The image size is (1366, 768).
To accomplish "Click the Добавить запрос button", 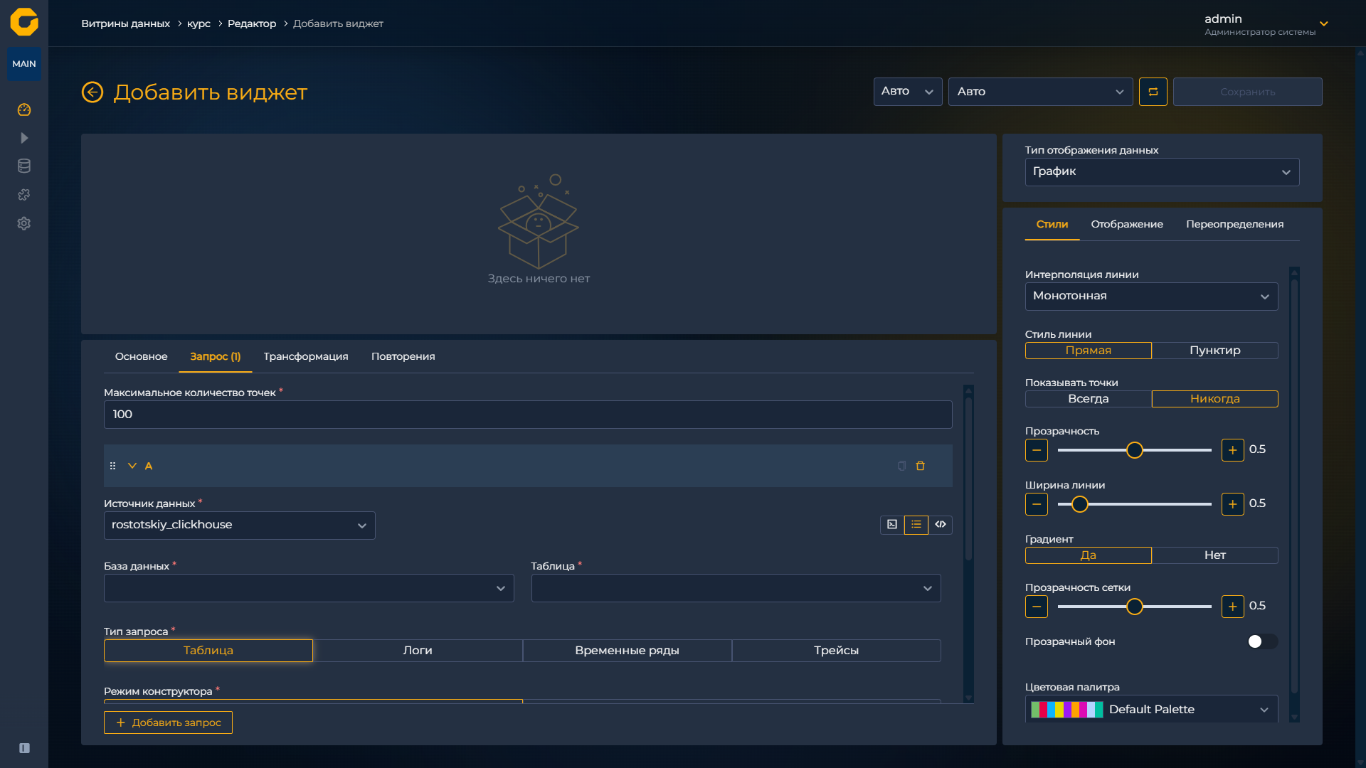I will tap(169, 722).
